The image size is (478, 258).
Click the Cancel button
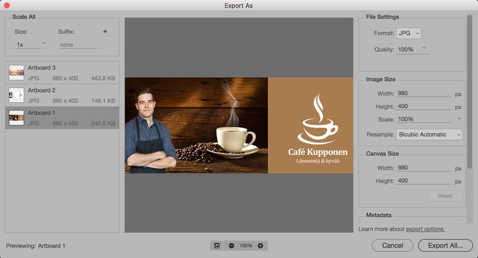click(x=393, y=246)
